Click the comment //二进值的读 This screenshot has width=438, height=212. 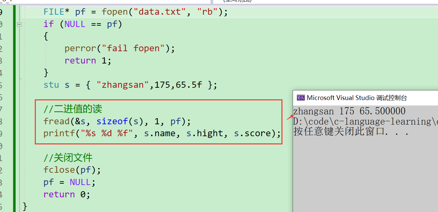pos(73,109)
